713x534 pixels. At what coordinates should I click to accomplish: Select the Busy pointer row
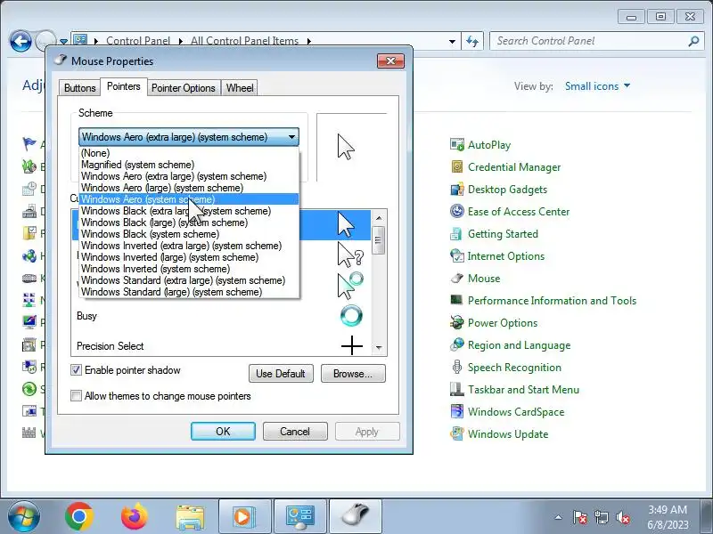click(x=221, y=316)
